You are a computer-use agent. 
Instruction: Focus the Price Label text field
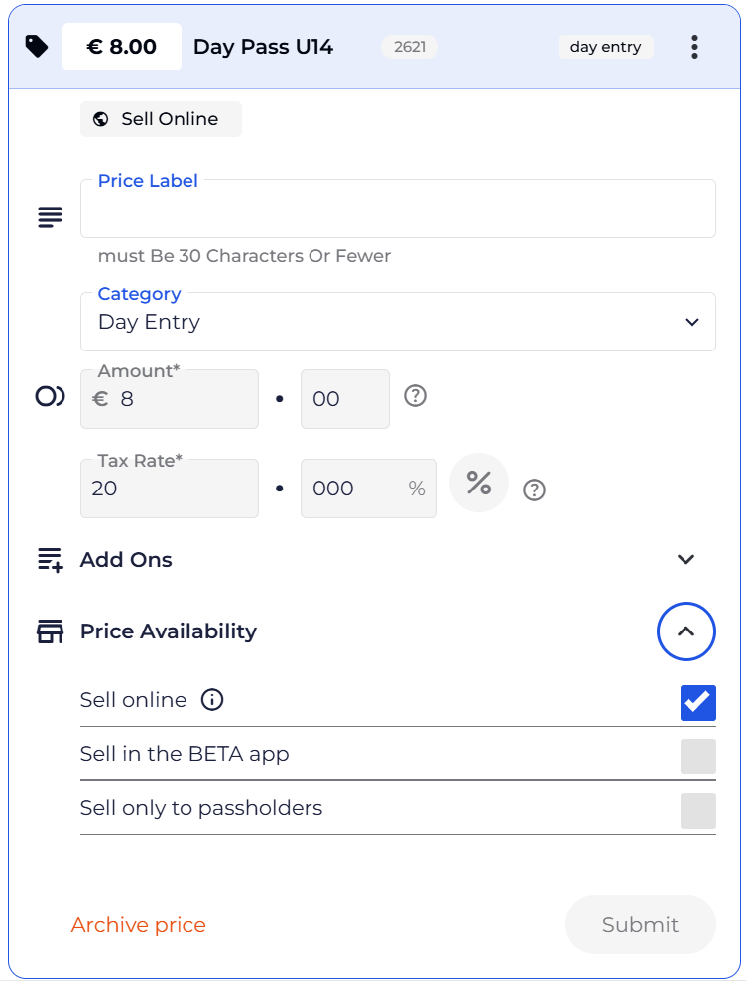click(x=397, y=212)
